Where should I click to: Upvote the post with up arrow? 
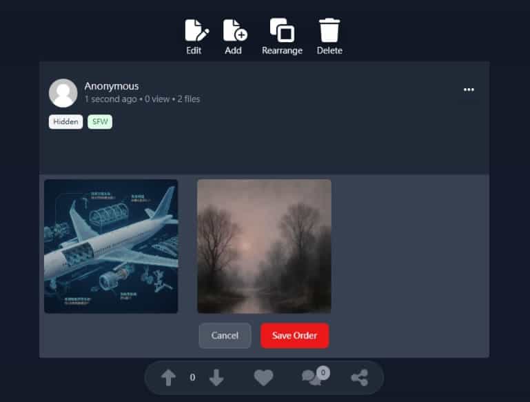click(x=169, y=377)
